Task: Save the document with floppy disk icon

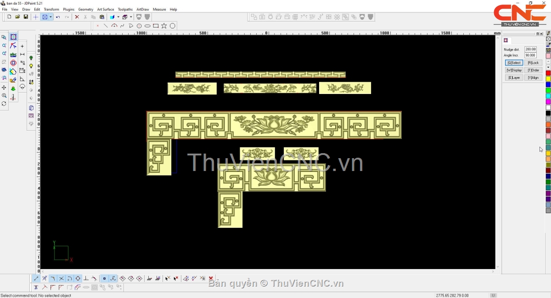Action: click(x=26, y=17)
